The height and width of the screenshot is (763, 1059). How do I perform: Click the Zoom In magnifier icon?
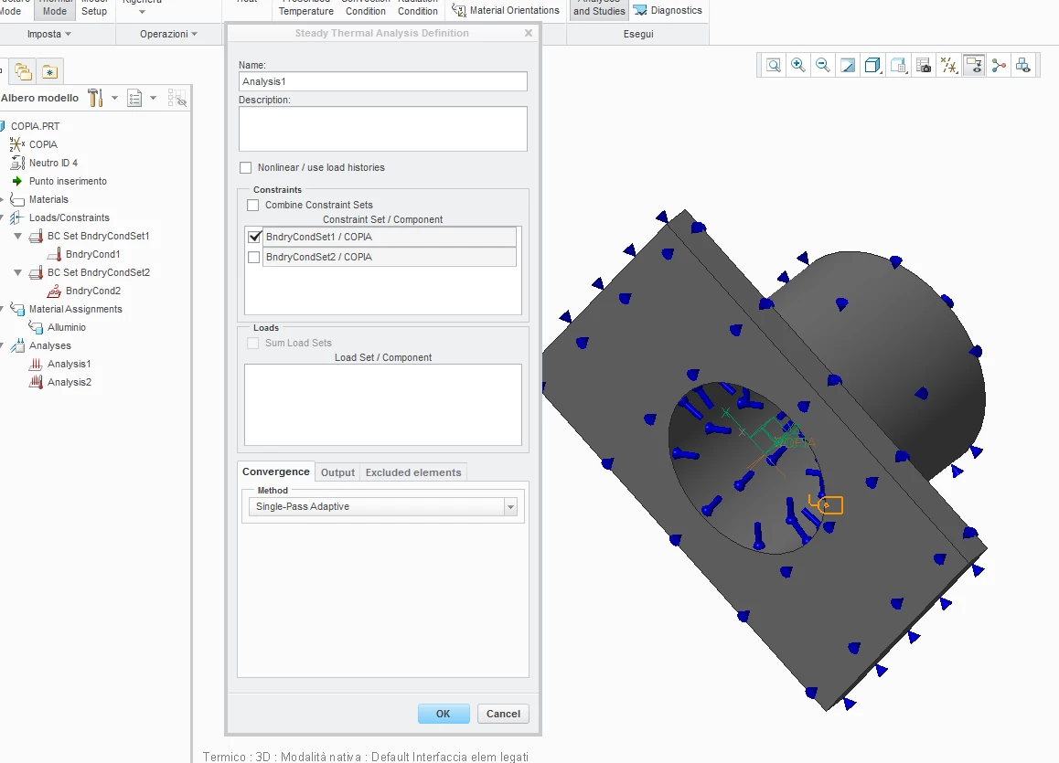pyautogui.click(x=798, y=66)
